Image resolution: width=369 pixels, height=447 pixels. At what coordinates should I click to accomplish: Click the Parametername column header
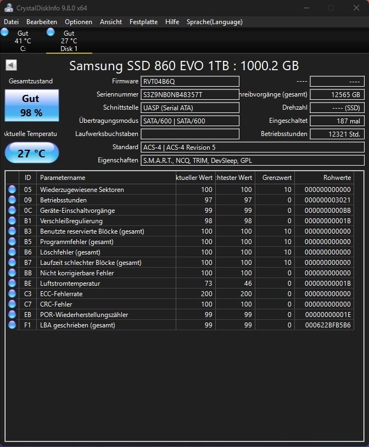tap(106, 178)
